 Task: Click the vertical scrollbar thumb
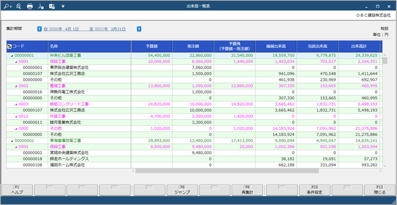click(385, 60)
